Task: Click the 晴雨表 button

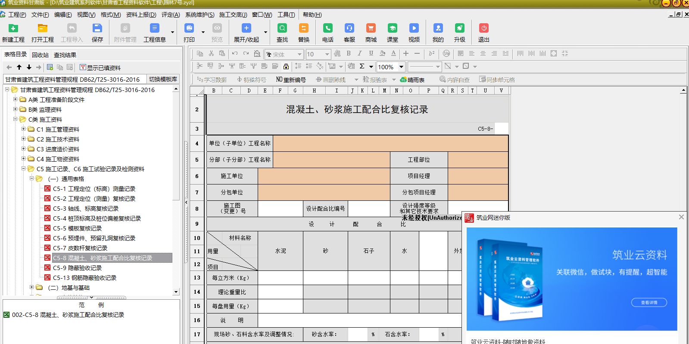Action: point(412,80)
